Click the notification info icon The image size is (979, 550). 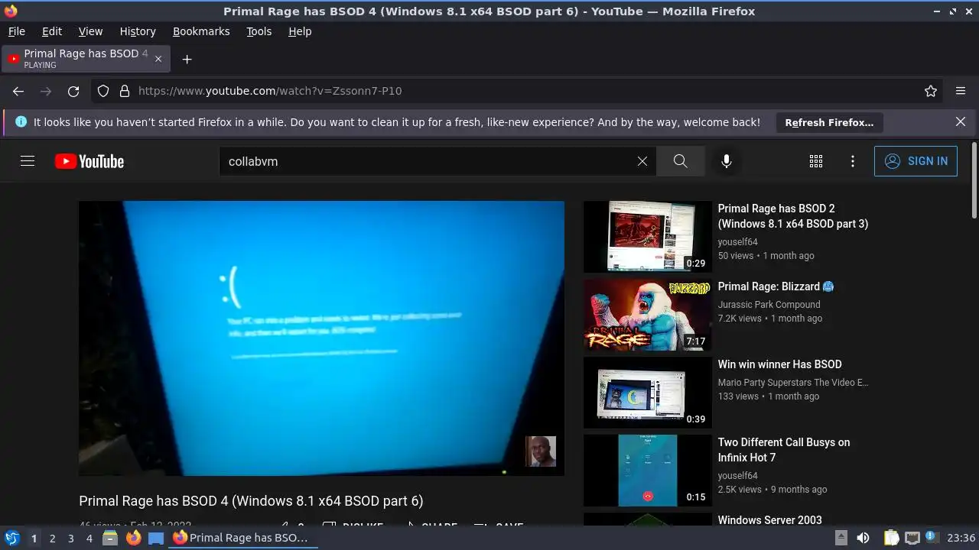point(21,122)
